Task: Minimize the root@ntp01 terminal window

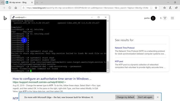Action: coord(92,17)
